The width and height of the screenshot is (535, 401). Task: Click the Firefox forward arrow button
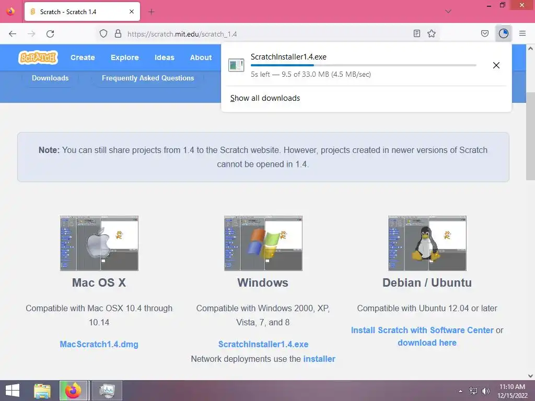coord(31,34)
